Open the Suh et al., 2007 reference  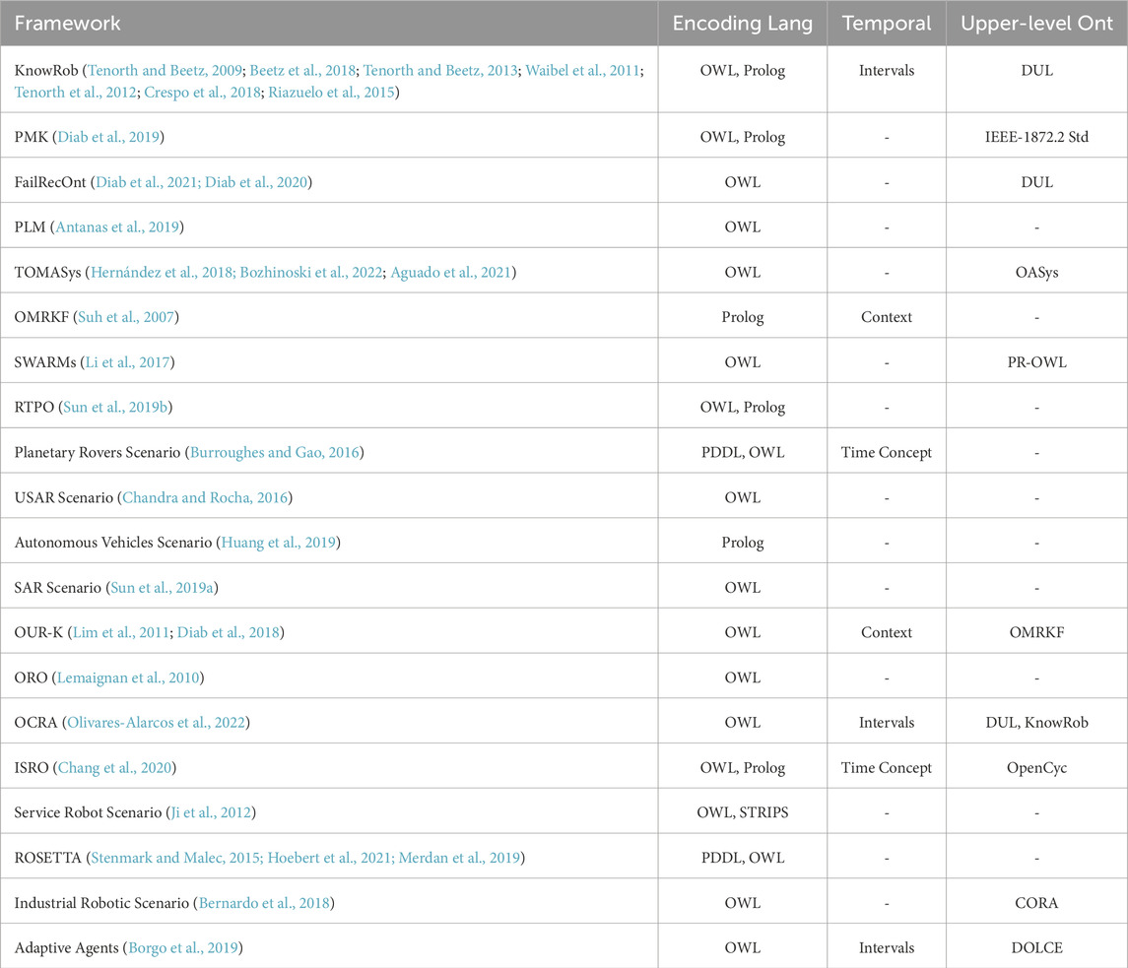click(126, 316)
